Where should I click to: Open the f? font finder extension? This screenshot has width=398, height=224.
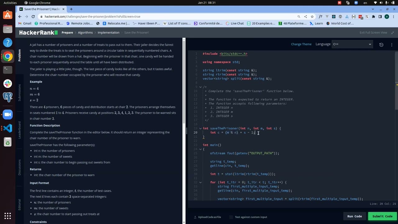point(320,16)
